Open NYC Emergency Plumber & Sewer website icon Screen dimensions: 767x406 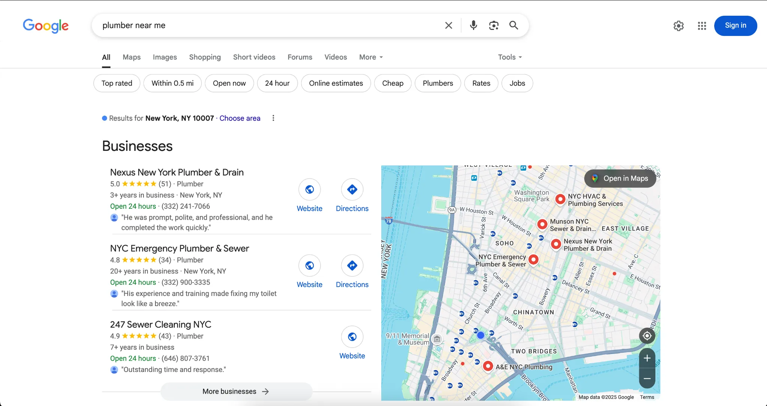point(309,265)
